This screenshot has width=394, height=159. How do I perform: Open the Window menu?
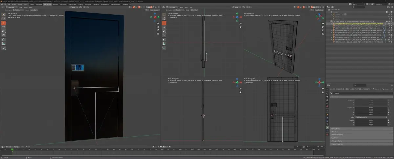pos(20,4)
